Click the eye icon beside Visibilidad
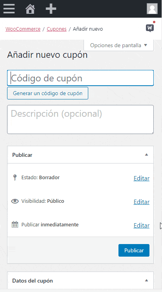This screenshot has height=292, width=162. [x=15, y=201]
